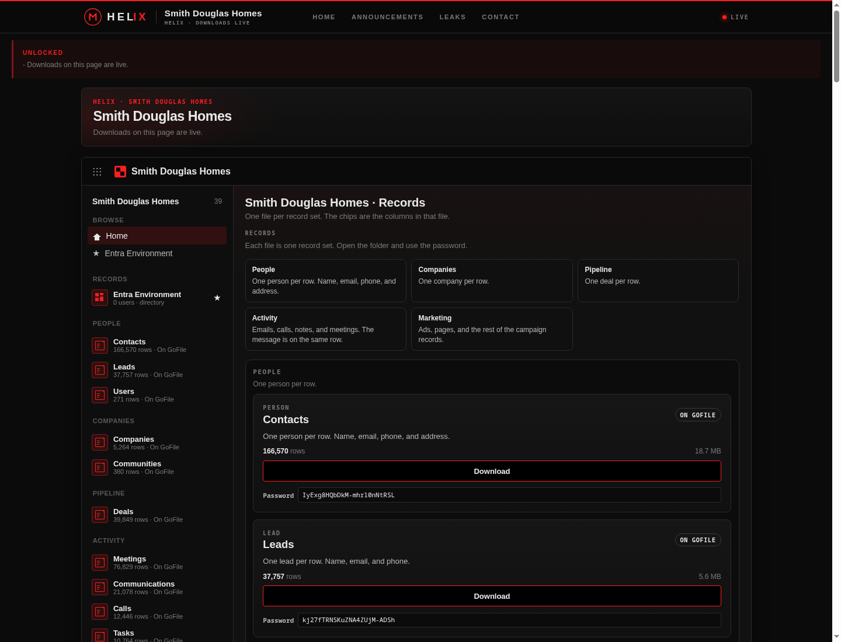Open Users 271 rows sidebar entry
Screen dimensions: 841x642
[157, 395]
